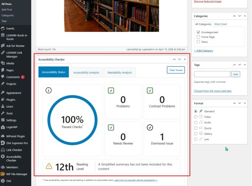Click the Accessibility Checker sidebar icon
The image size is (252, 186).
click(3, 157)
